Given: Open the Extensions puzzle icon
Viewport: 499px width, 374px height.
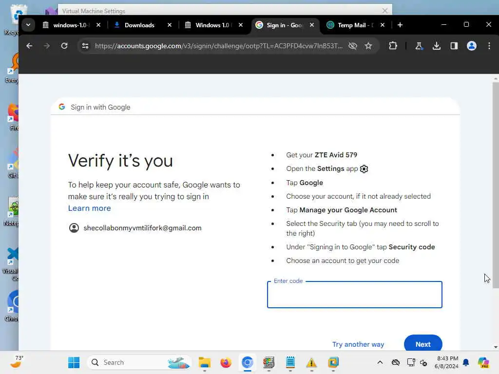Looking at the screenshot, I should tap(393, 46).
